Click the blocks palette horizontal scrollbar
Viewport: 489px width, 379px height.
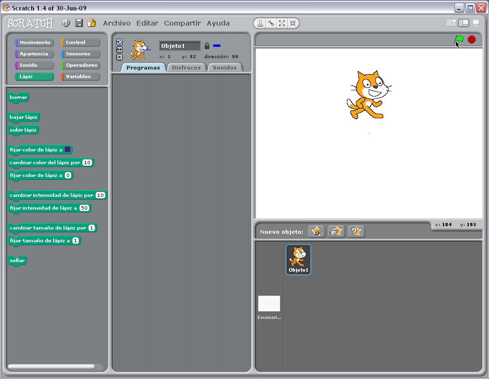[52, 367]
